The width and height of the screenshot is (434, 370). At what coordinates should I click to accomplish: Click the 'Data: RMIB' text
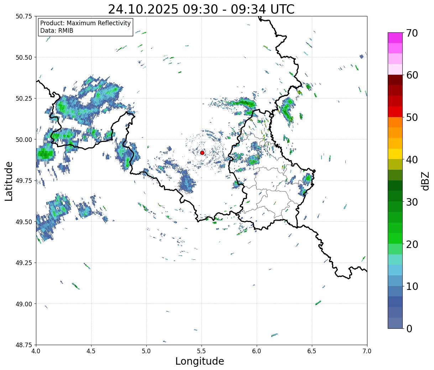(x=57, y=31)
